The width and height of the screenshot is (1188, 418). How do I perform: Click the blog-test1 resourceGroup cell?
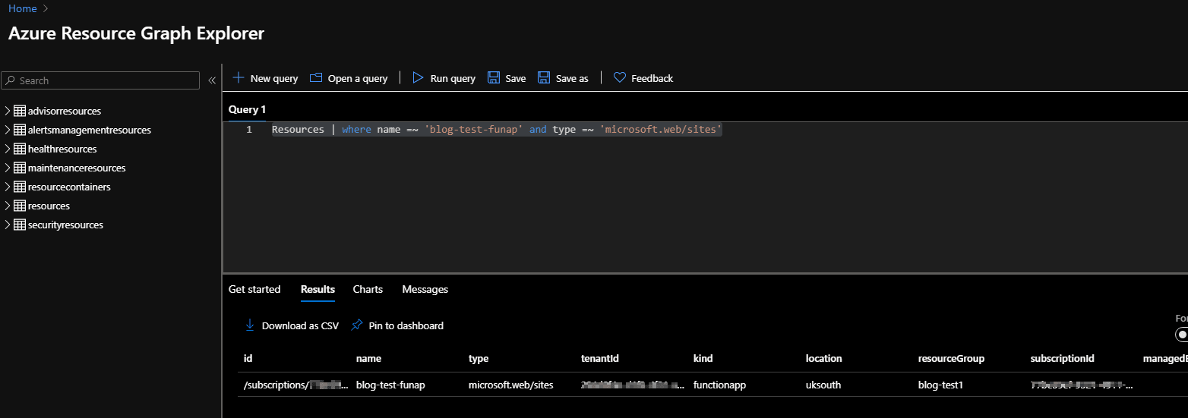pyautogui.click(x=940, y=385)
